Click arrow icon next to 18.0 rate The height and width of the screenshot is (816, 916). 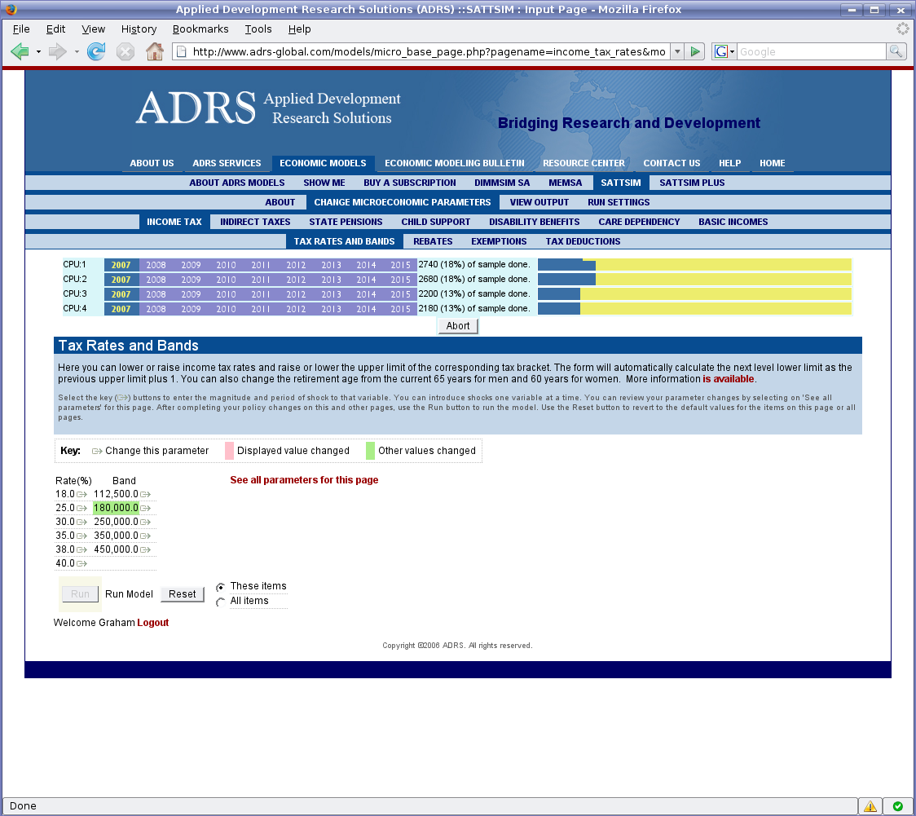pyautogui.click(x=81, y=494)
